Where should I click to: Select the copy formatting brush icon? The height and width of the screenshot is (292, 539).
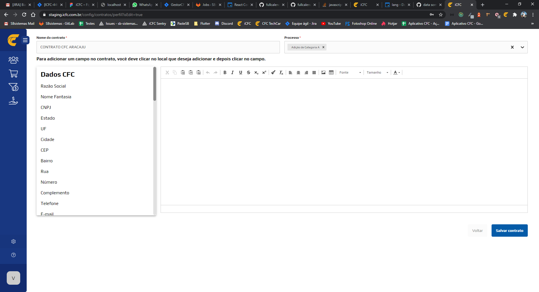click(273, 72)
